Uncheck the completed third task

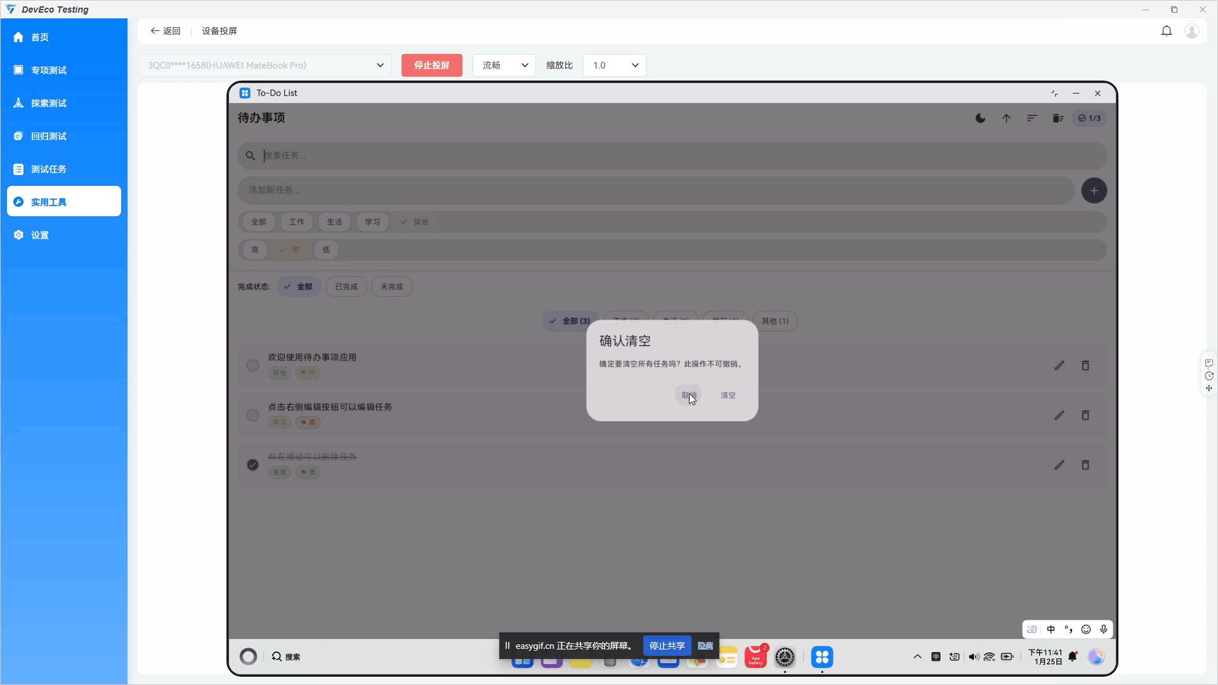[x=252, y=465]
